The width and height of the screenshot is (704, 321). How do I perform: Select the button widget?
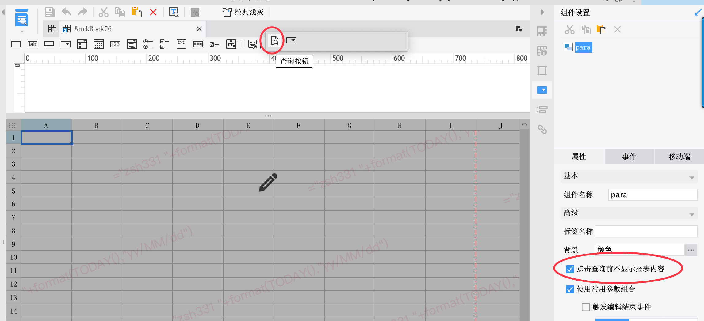click(49, 44)
